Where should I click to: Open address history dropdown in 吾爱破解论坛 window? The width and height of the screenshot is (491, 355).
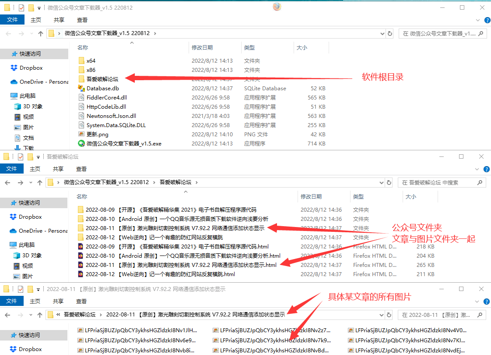(382, 182)
